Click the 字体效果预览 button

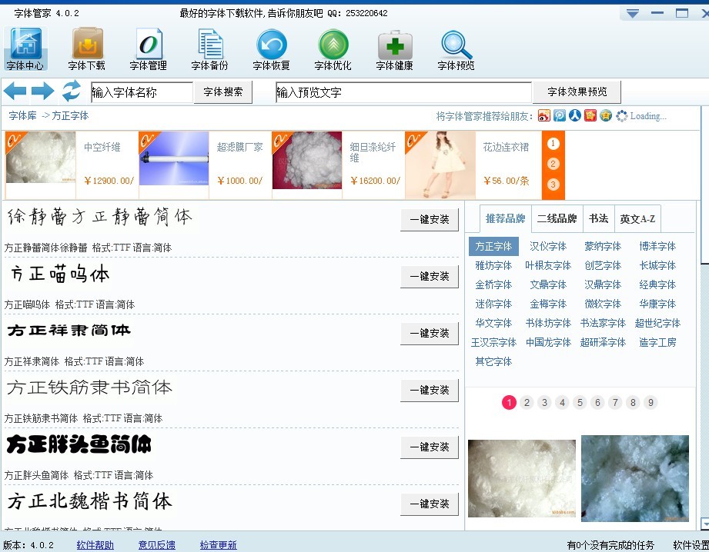click(577, 92)
